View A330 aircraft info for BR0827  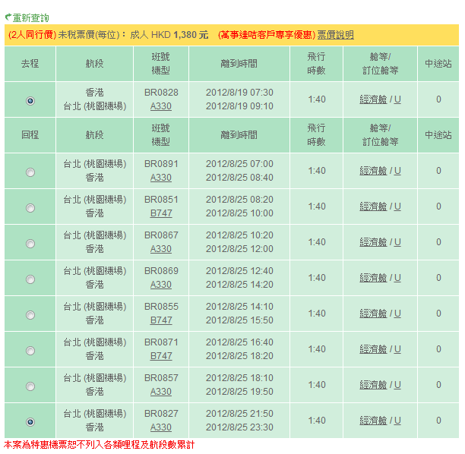pyautogui.click(x=161, y=427)
